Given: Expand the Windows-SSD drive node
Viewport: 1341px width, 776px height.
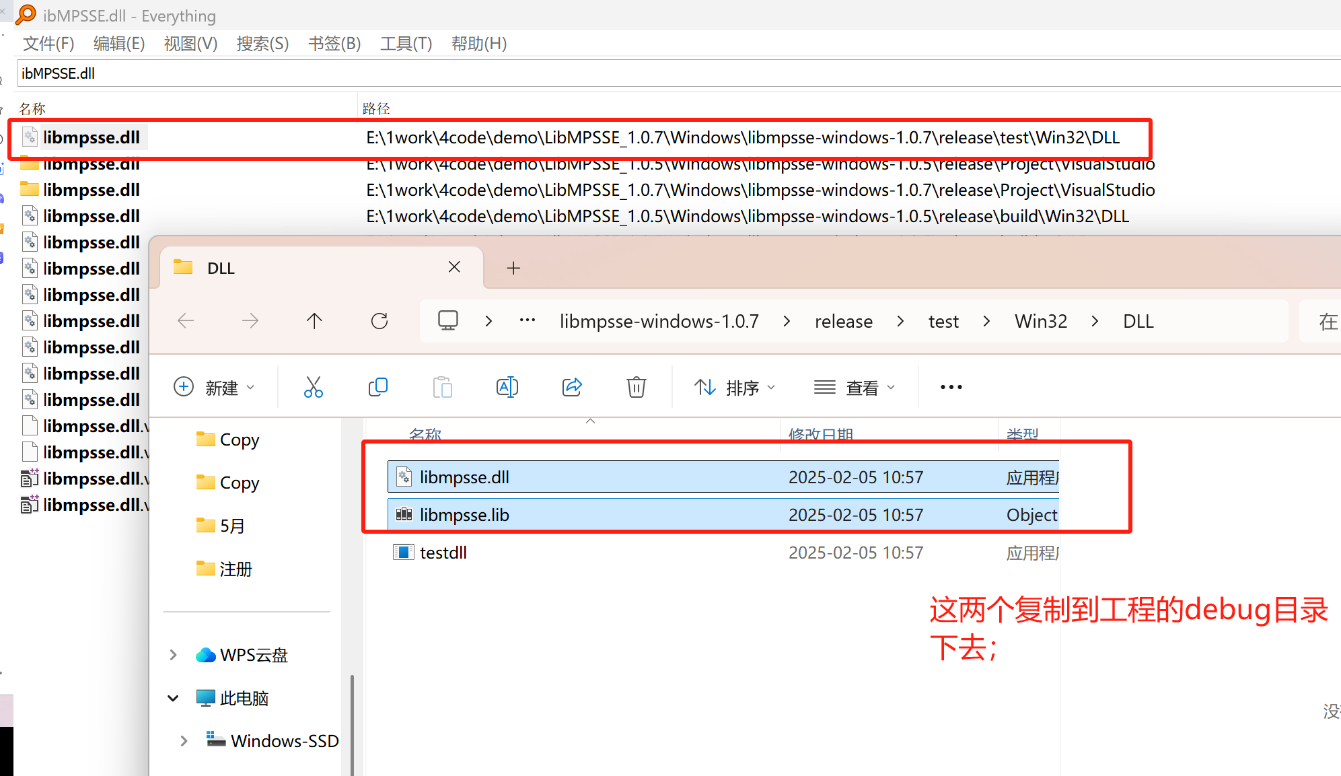Looking at the screenshot, I should [184, 741].
